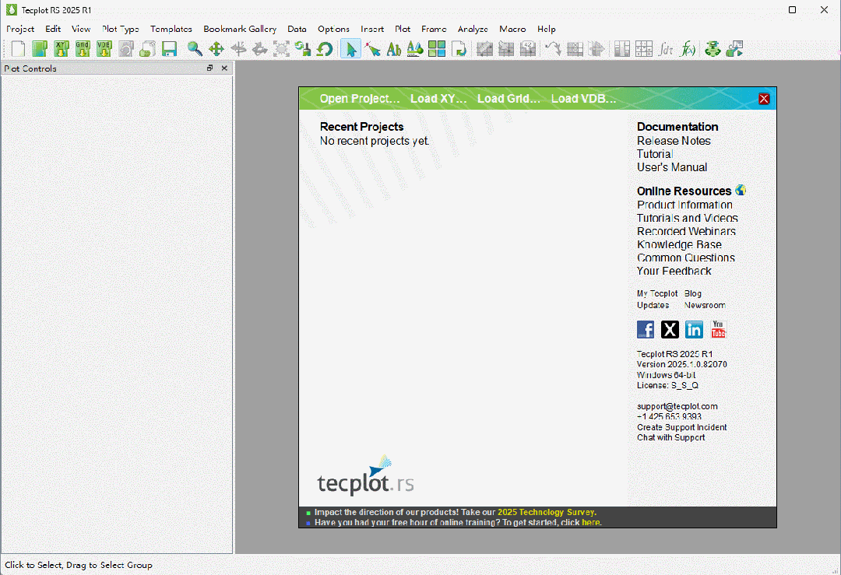This screenshot has width=841, height=575.
Task: Click the green recycle-style toolbar icon
Action: (x=713, y=49)
